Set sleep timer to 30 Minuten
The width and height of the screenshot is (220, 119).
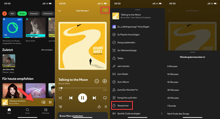click(x=173, y=90)
